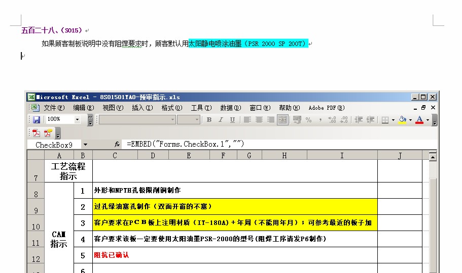Open the 窗口(W) menu

point(260,108)
